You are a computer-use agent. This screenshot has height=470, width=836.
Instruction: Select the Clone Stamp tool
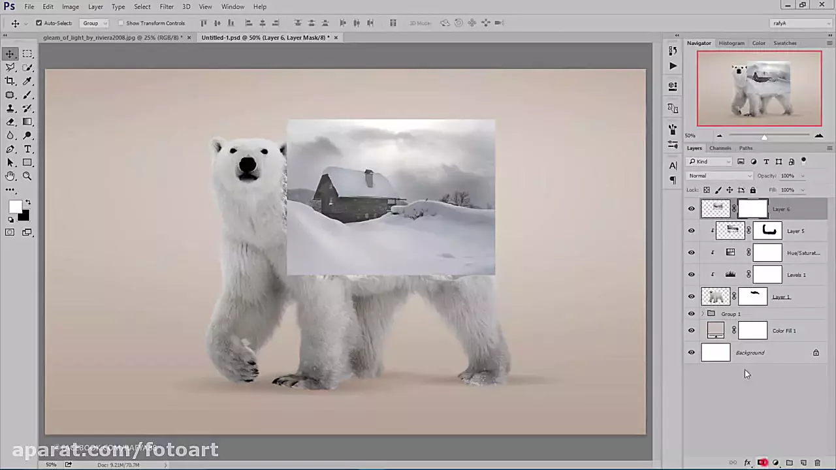point(10,109)
